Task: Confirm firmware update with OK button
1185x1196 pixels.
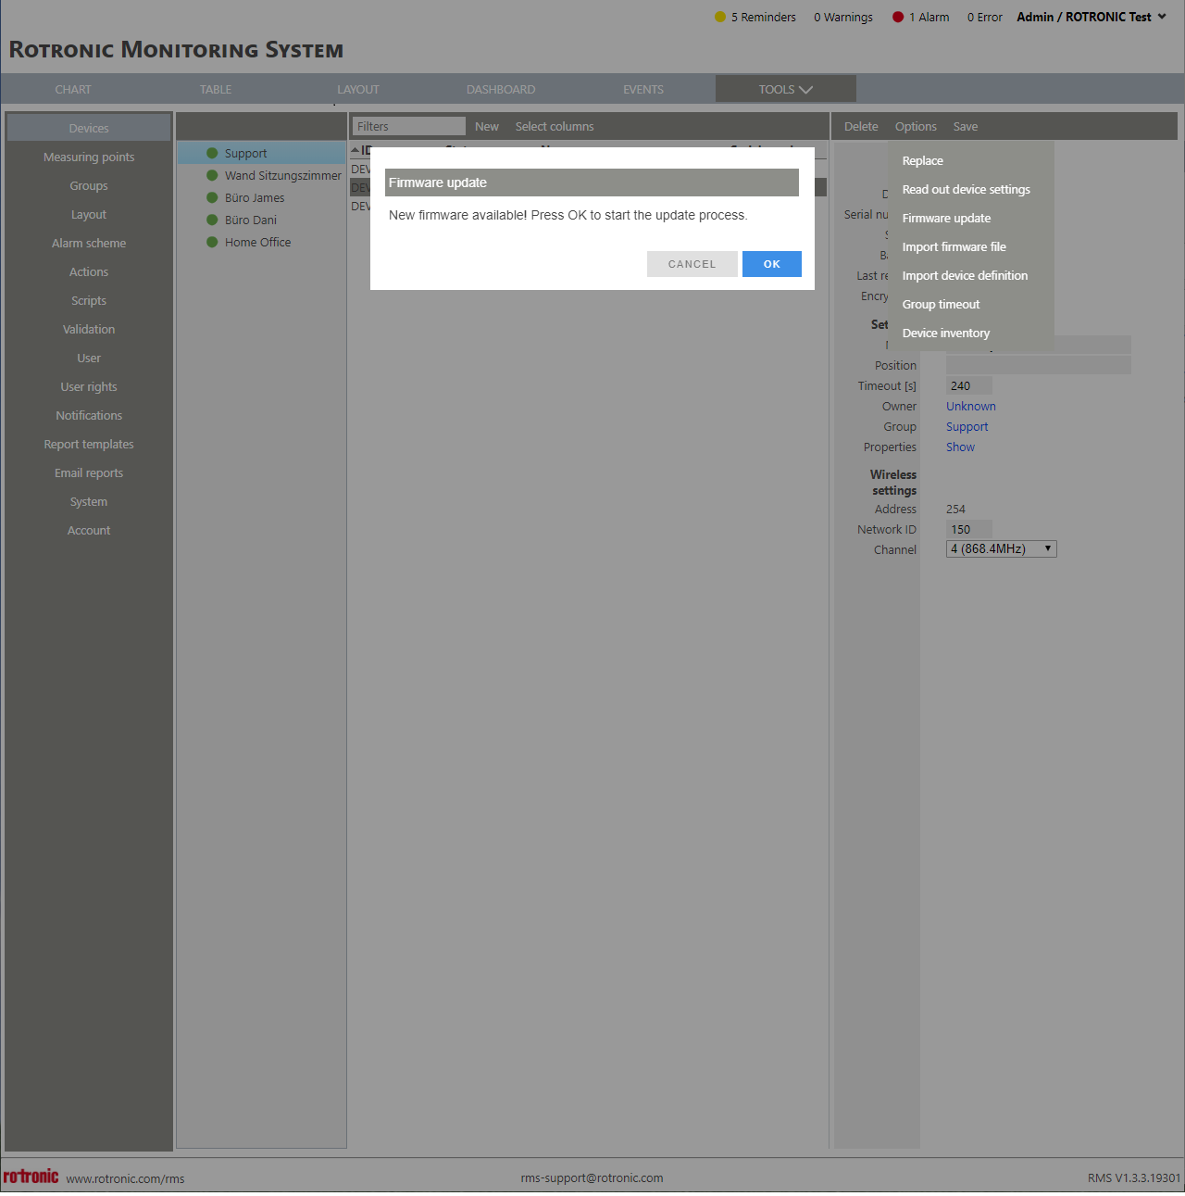Action: pyautogui.click(x=771, y=264)
